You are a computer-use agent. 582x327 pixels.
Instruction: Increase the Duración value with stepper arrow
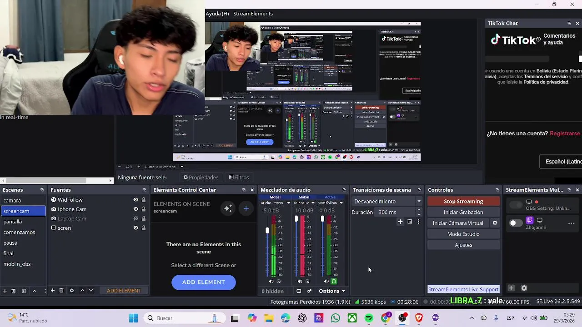(419, 210)
